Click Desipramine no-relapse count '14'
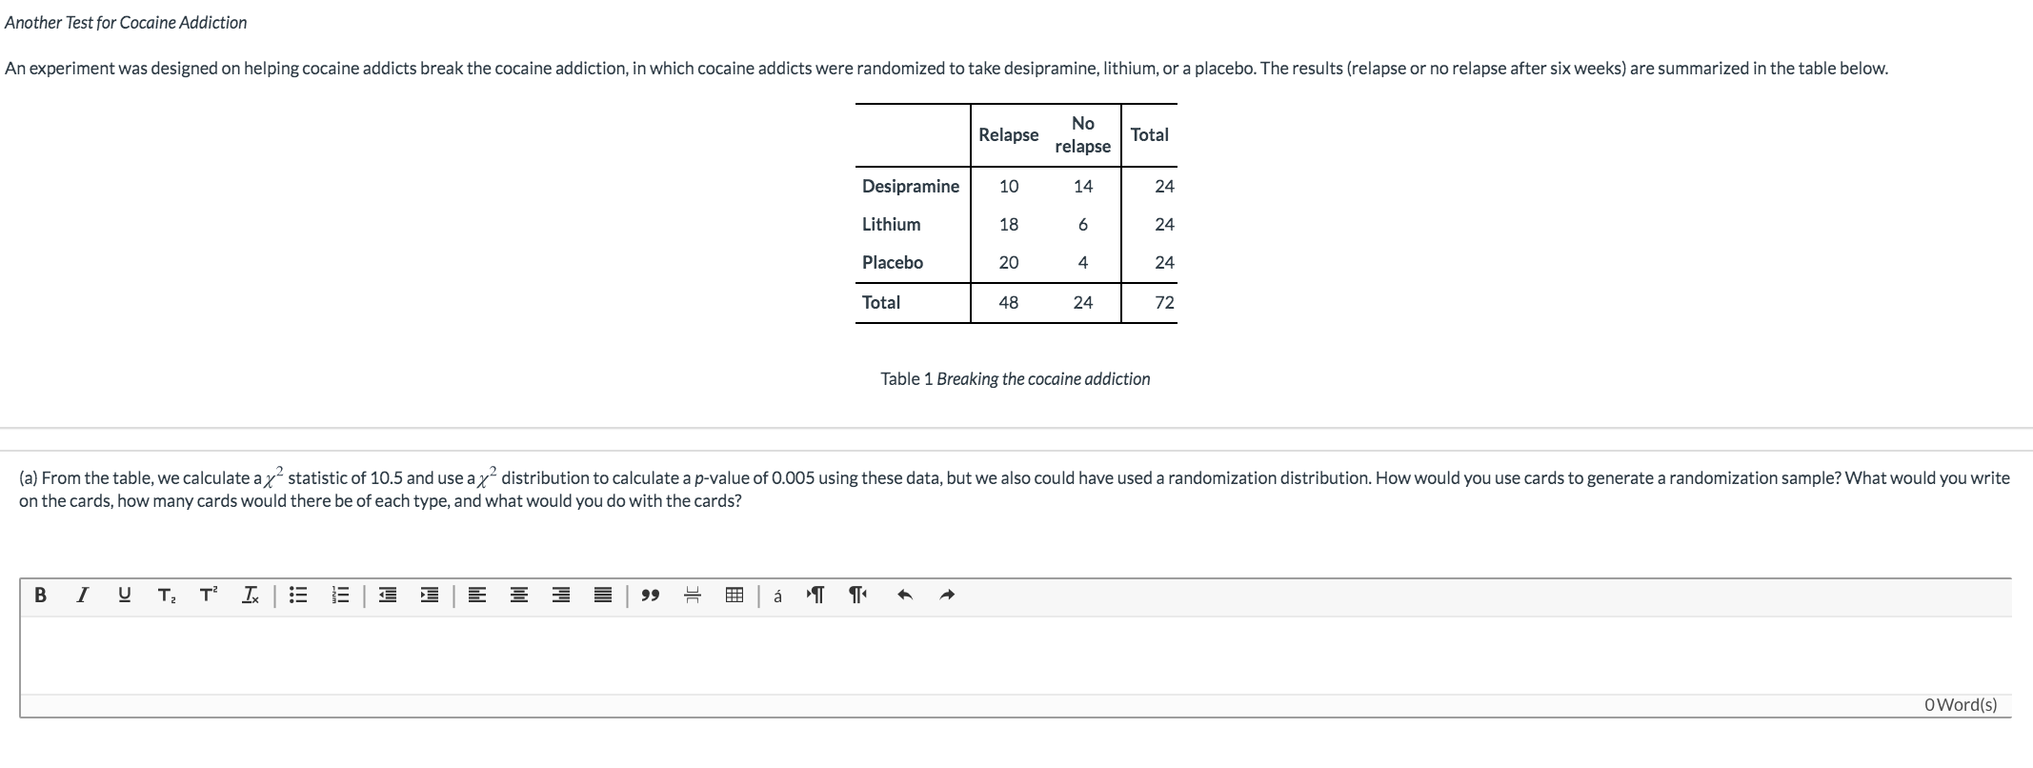The image size is (2033, 768). pos(1083,187)
